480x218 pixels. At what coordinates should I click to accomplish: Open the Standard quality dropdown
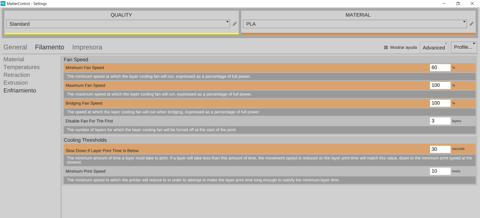(x=118, y=24)
